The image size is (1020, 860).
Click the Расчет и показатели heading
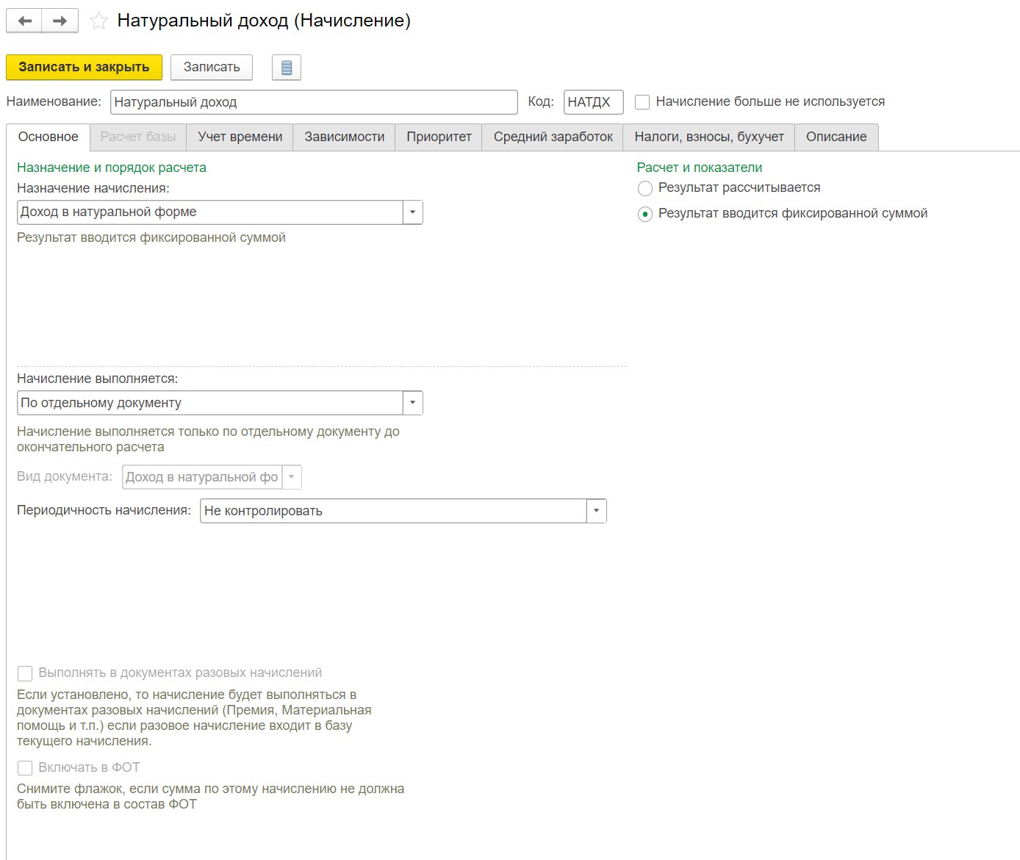[700, 168]
